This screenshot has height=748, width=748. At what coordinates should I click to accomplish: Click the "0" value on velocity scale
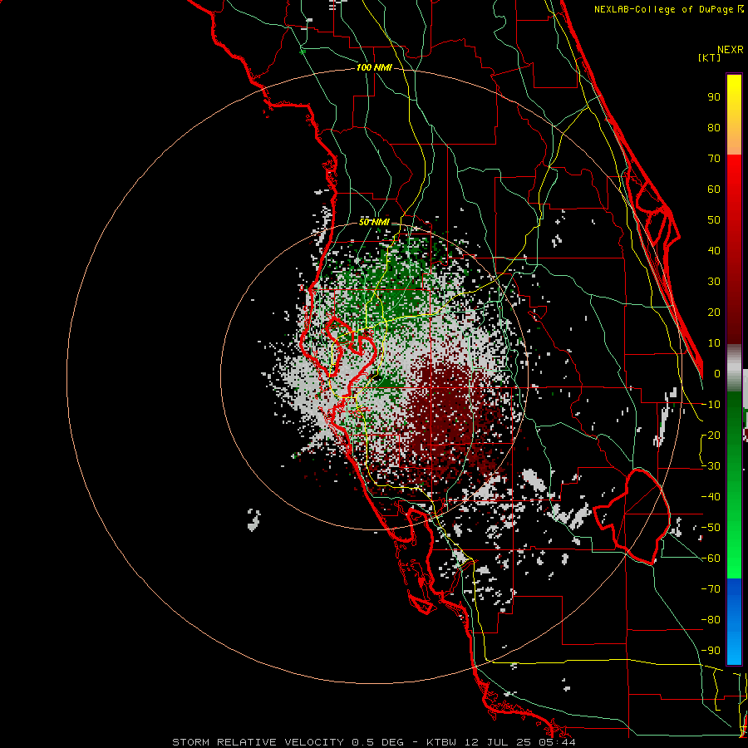[717, 374]
